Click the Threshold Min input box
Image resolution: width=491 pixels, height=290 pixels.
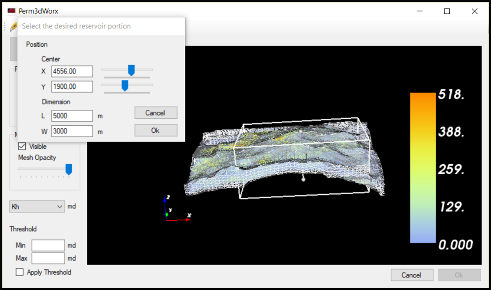coord(48,245)
